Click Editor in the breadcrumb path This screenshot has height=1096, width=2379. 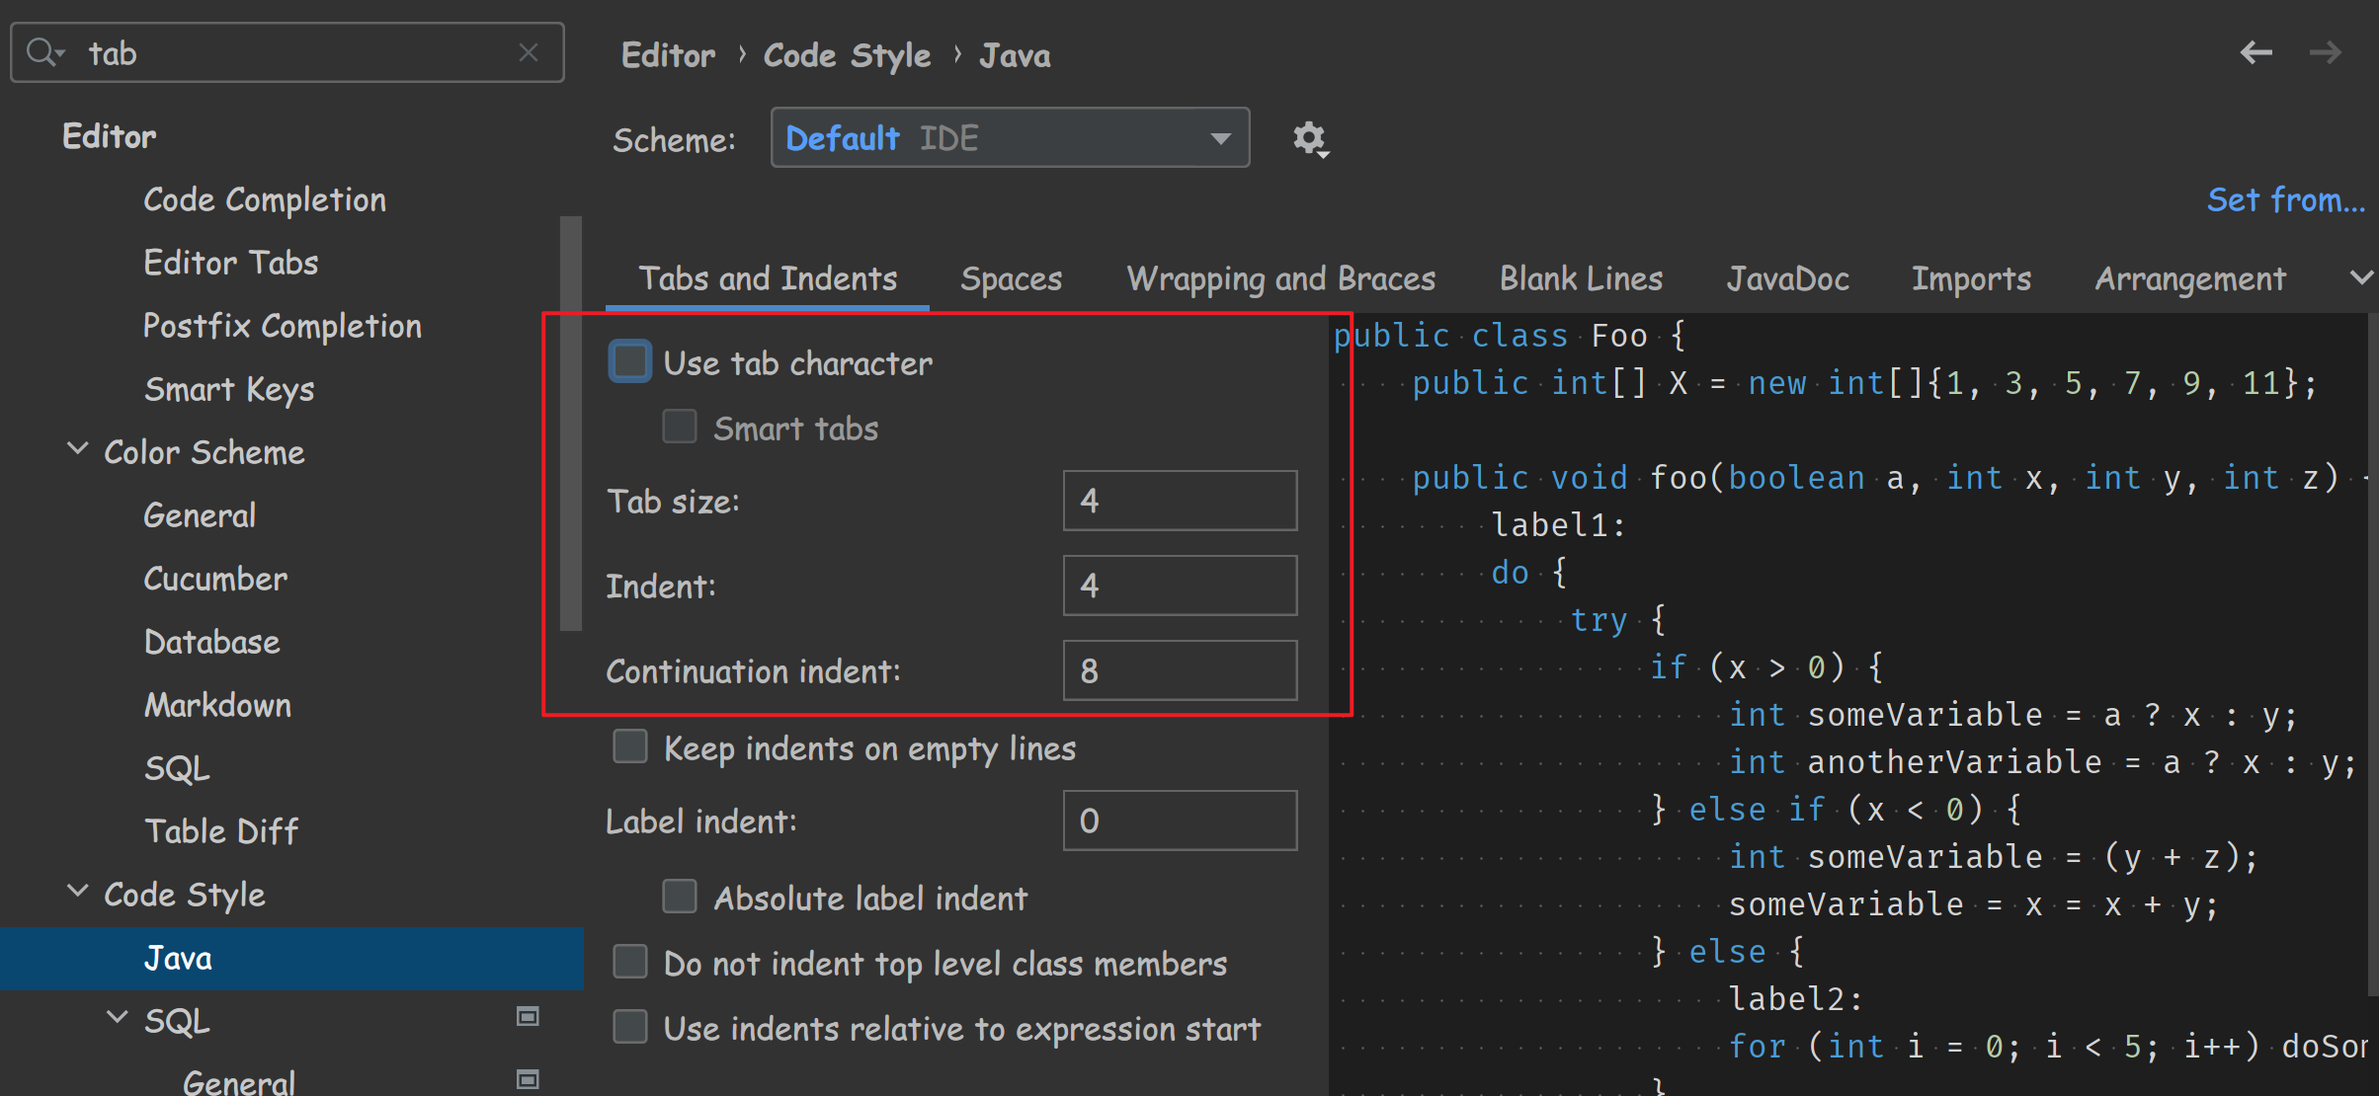(668, 55)
